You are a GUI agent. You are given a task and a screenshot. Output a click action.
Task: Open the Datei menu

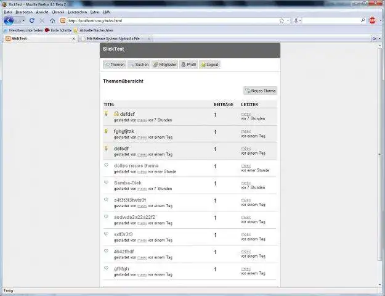point(8,12)
